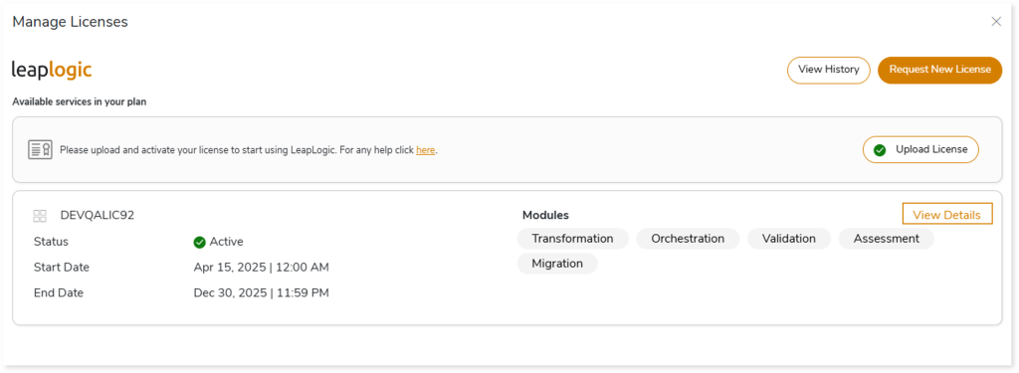Close the Manage Licenses dialog
This screenshot has width=1019, height=373.
[x=995, y=22]
